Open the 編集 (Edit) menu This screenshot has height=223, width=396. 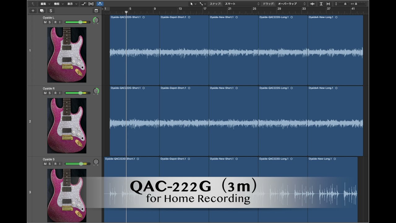(45, 4)
